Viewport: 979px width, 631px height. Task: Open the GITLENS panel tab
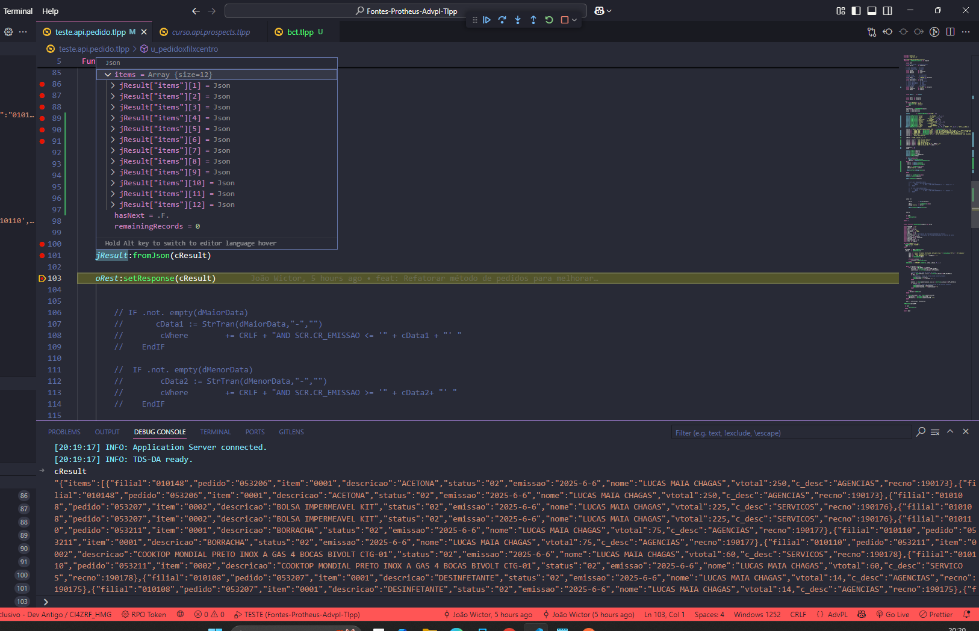pyautogui.click(x=291, y=432)
